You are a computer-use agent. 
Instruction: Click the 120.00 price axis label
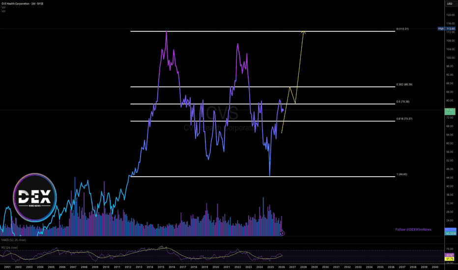click(450, 15)
